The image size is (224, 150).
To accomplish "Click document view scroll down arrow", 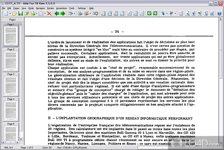I will 221,143.
